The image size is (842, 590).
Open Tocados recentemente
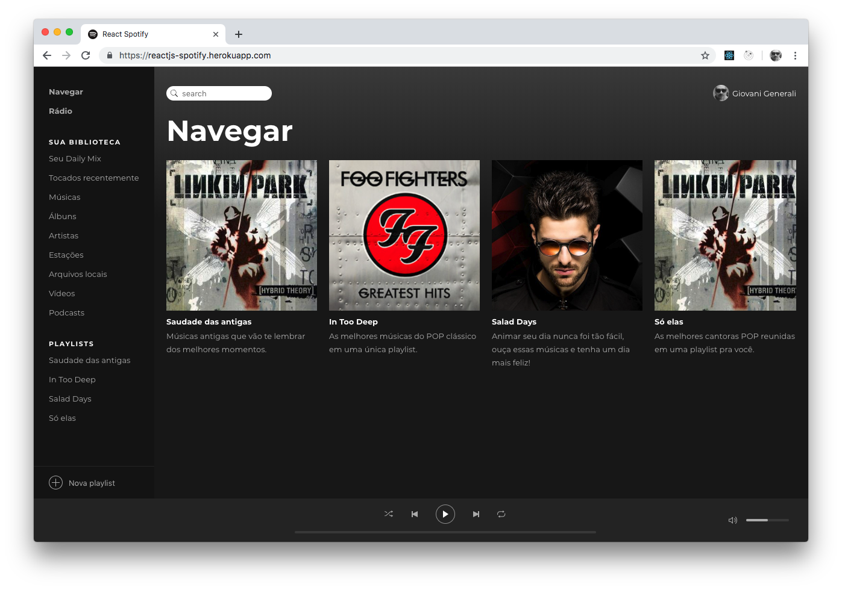pyautogui.click(x=93, y=178)
